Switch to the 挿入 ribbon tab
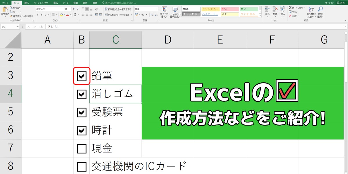The height and width of the screenshot is (174, 348). (x=27, y=3)
